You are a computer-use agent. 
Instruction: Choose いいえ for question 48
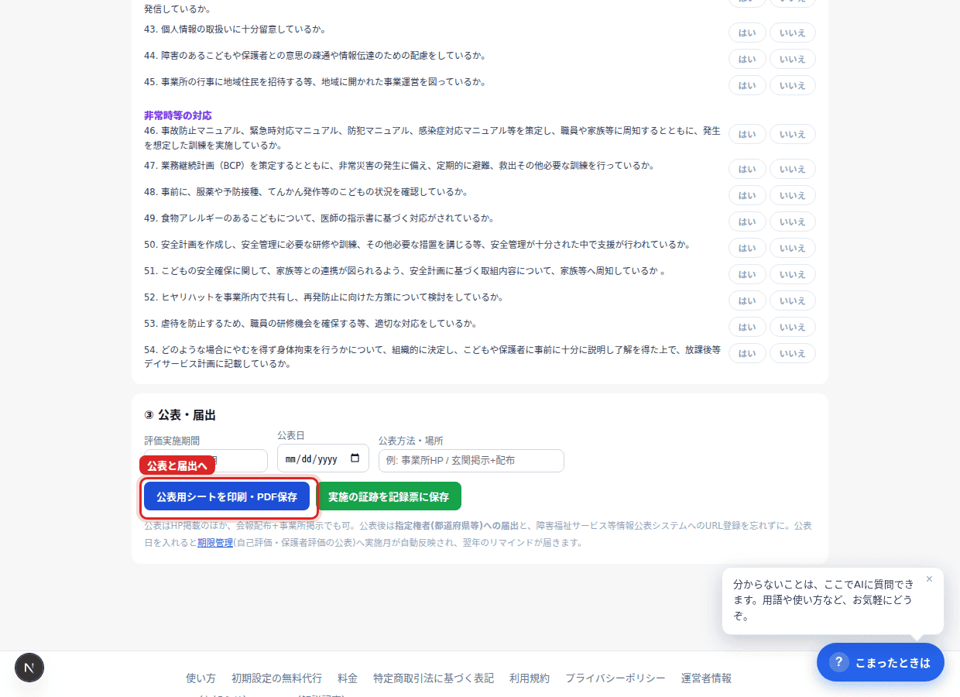[x=792, y=195]
